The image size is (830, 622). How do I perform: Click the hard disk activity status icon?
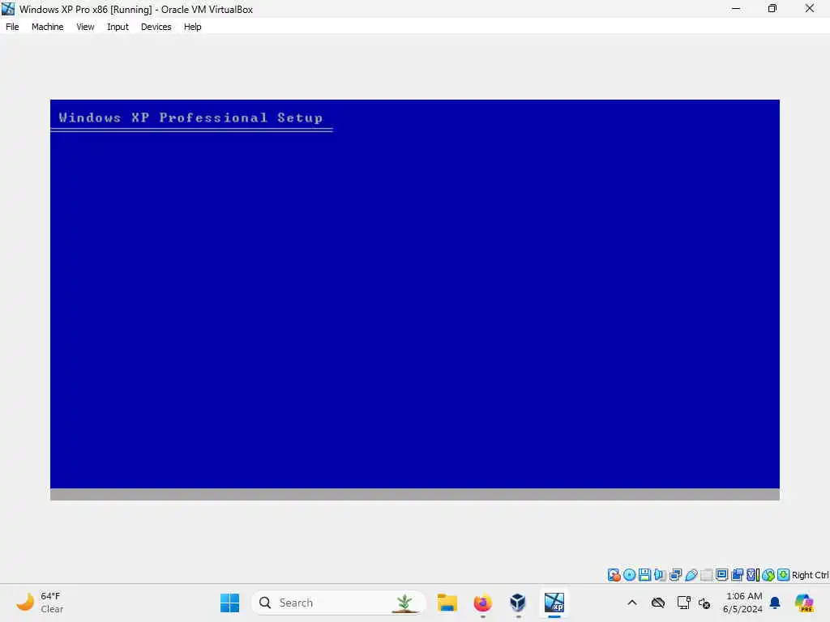tap(614, 575)
